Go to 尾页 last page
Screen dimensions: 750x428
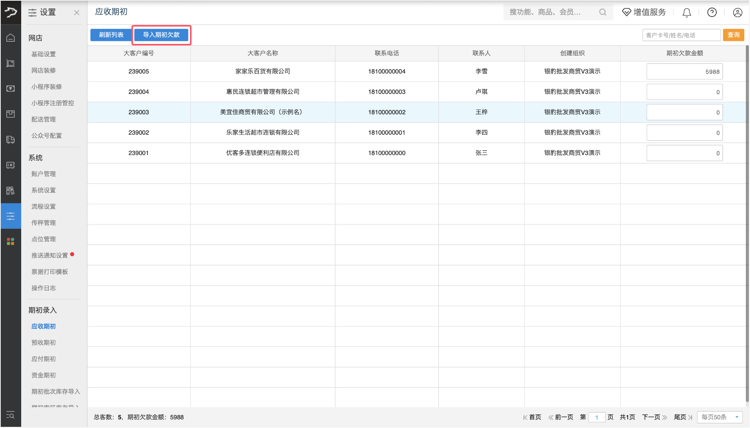tap(680, 417)
